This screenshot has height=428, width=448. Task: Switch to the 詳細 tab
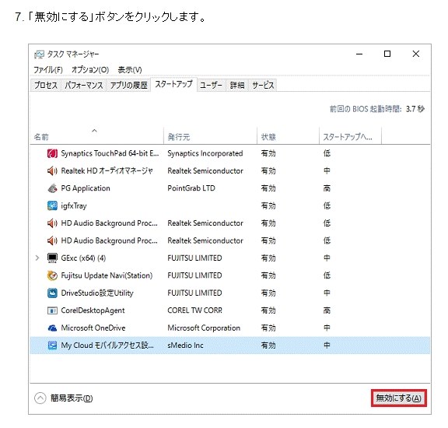point(237,85)
